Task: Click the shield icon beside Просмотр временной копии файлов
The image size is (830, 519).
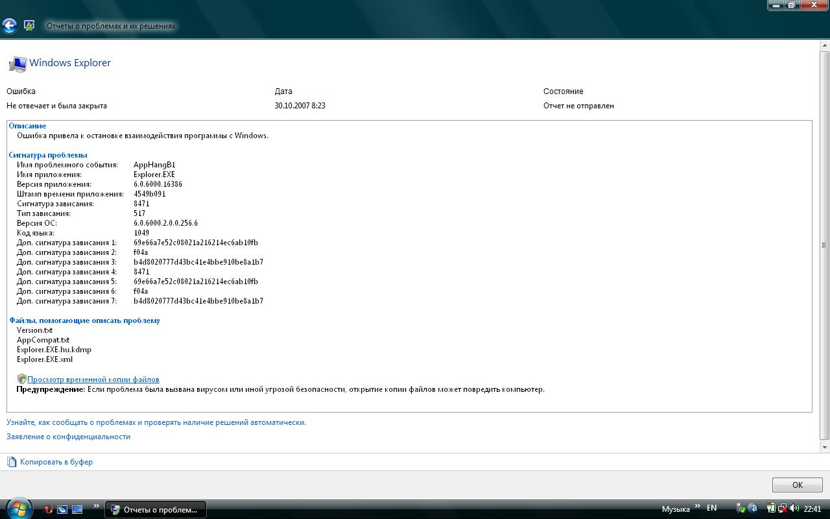Action: pos(21,379)
